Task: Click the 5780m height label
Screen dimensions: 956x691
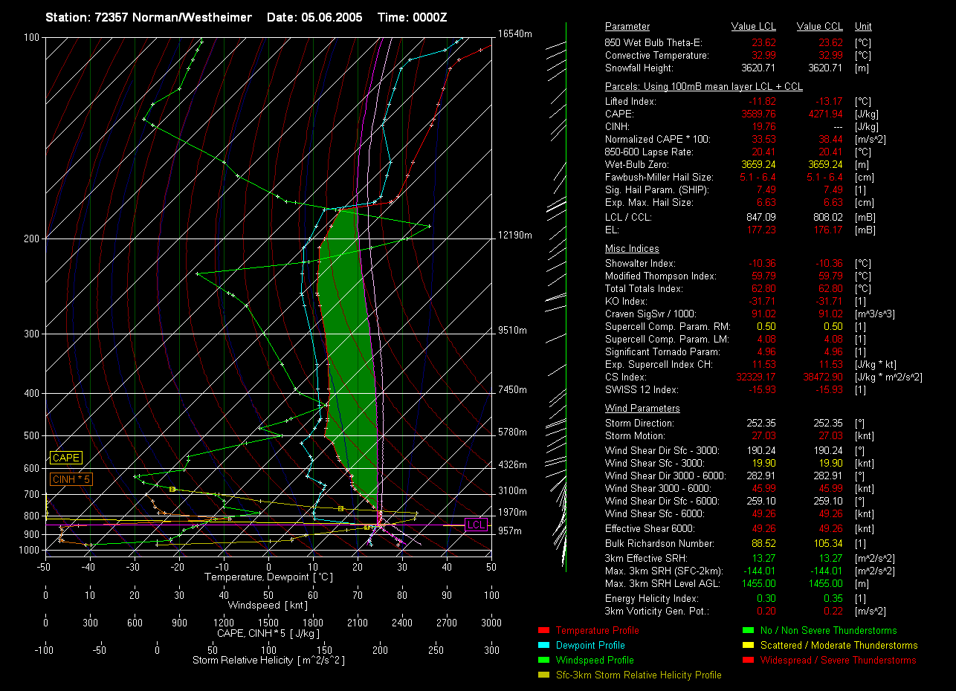Action: (512, 432)
